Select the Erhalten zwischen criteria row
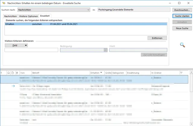 click(86, 23)
